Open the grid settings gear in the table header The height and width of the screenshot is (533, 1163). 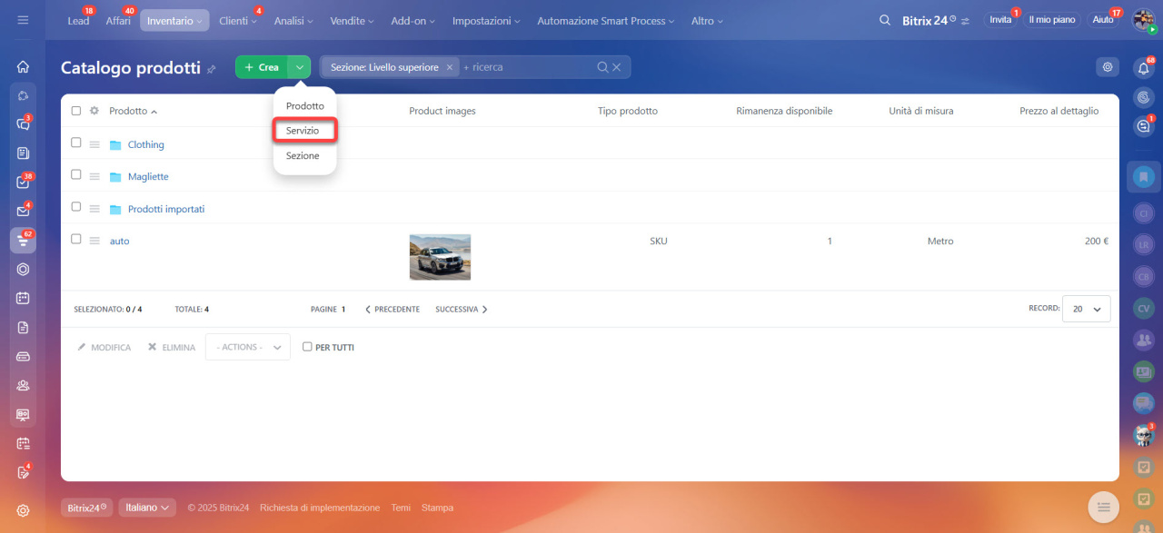[x=94, y=111]
